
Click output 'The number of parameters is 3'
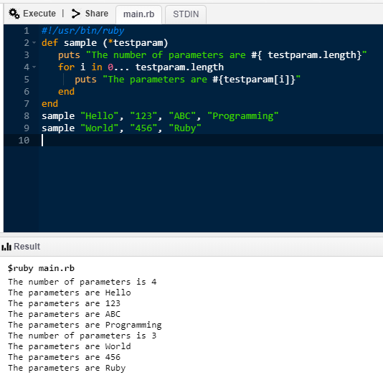pyautogui.click(x=82, y=336)
